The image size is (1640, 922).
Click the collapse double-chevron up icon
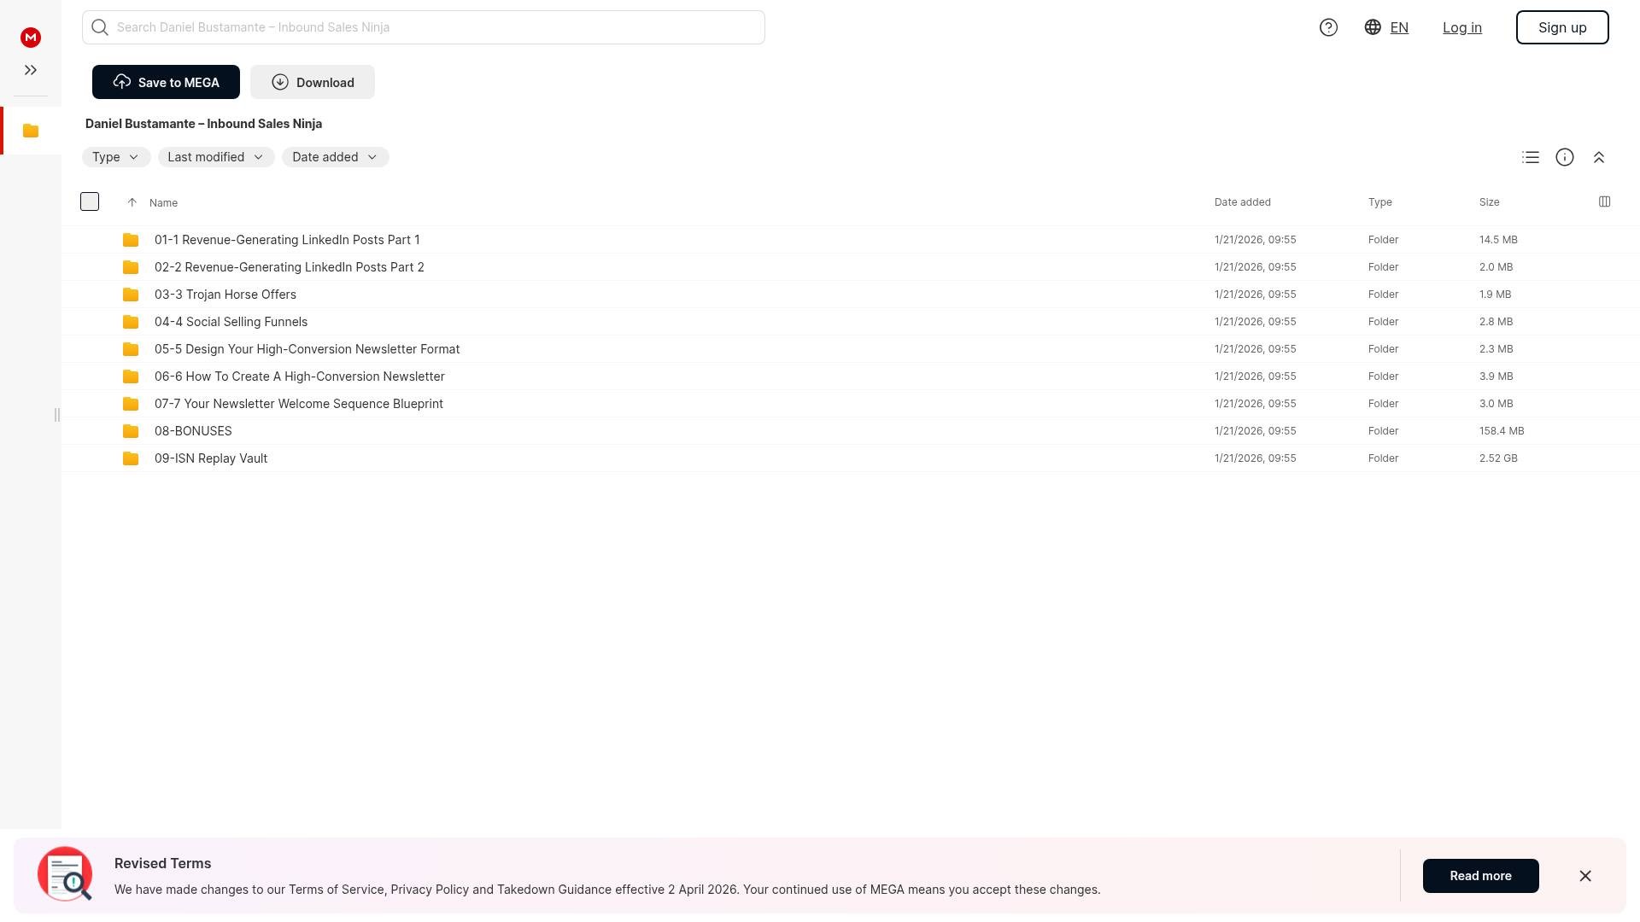1599,157
